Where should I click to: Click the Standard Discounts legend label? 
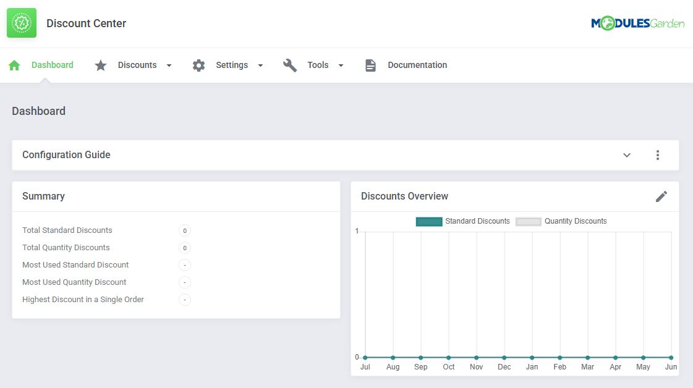(x=477, y=221)
